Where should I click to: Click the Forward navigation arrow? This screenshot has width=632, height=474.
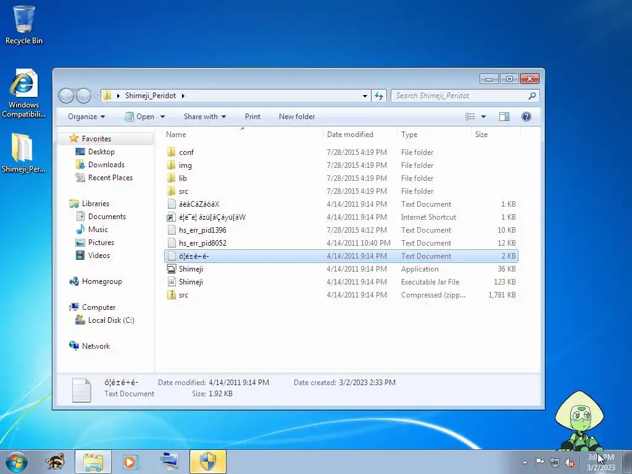pos(83,96)
